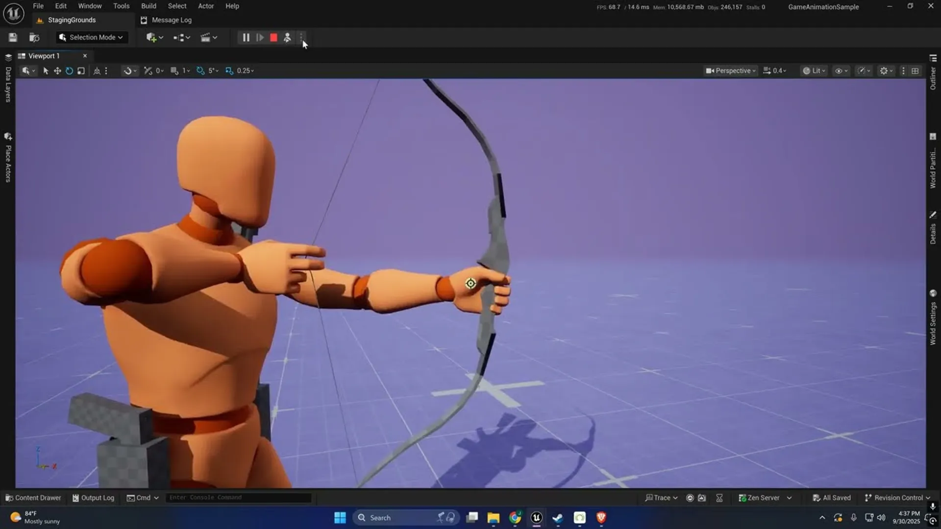This screenshot has height=529, width=941.
Task: Open the Perspective view dropdown
Action: point(730,71)
